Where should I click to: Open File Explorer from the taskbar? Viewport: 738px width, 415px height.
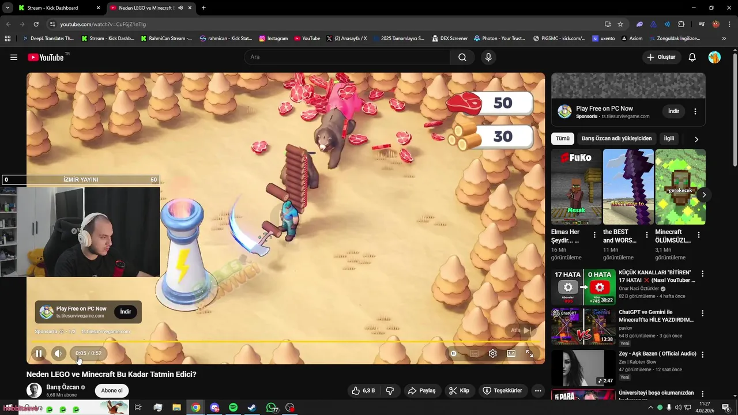[176, 408]
